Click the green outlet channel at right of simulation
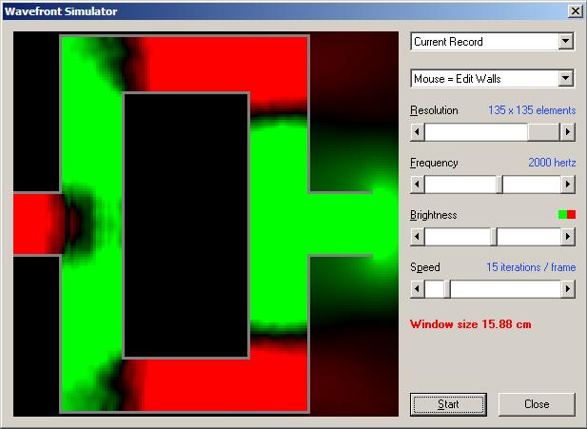 (x=341, y=224)
